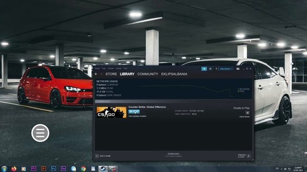Click the Network Usage heading
The image size is (307, 172).
(x=107, y=81)
